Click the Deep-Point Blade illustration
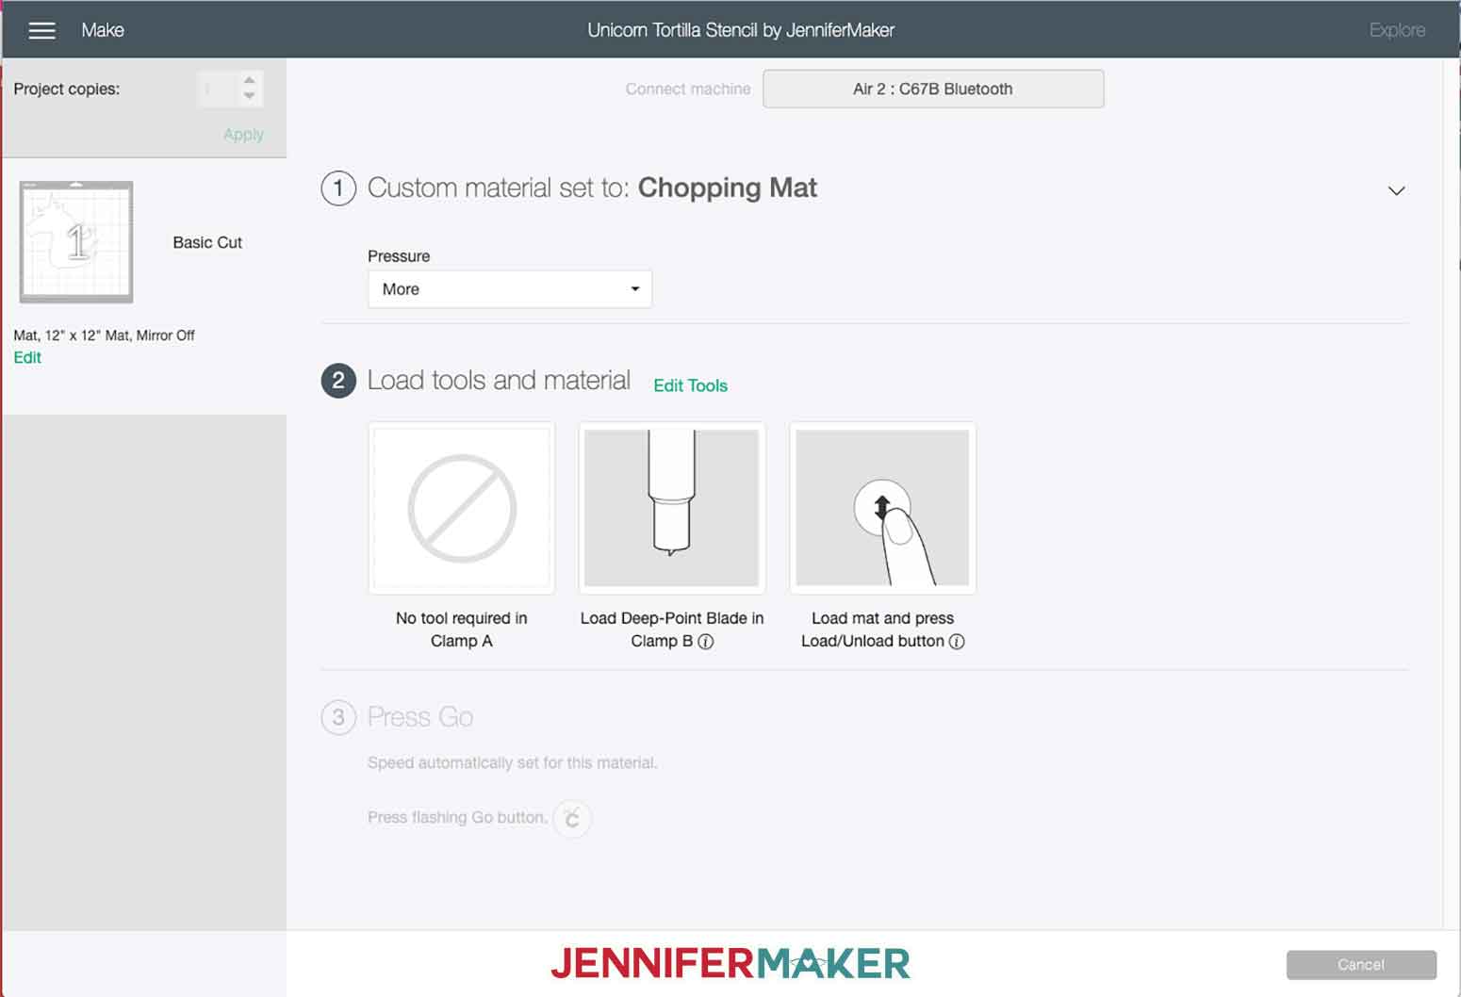 click(x=672, y=508)
